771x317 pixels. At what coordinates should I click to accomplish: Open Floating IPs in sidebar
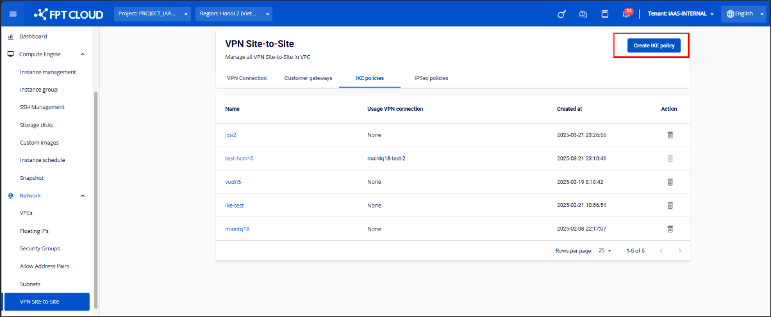(x=34, y=231)
